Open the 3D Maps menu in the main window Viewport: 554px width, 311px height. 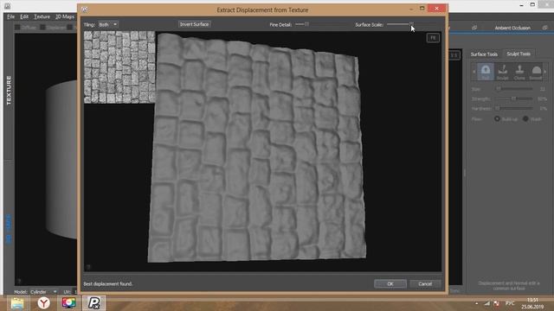pyautogui.click(x=65, y=16)
